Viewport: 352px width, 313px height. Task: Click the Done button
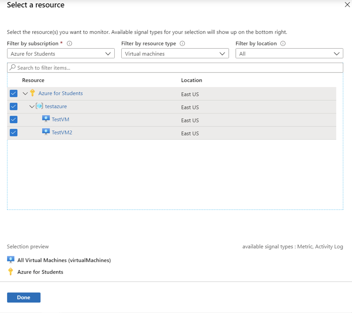pos(24,298)
